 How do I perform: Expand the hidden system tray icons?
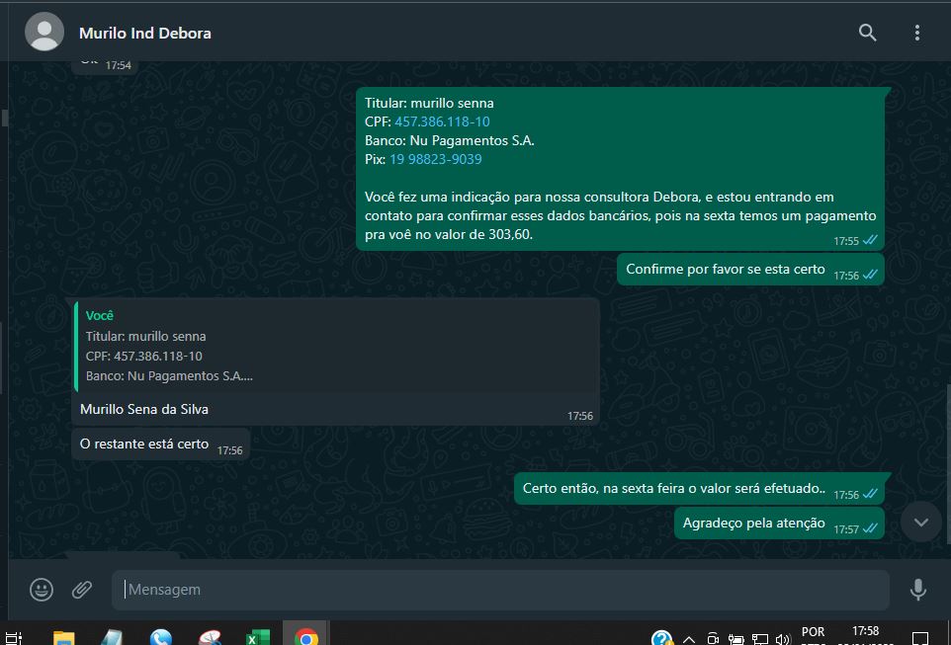coord(689,638)
